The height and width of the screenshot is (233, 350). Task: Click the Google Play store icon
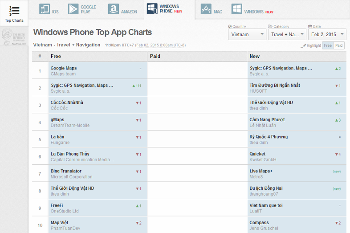(73, 9)
